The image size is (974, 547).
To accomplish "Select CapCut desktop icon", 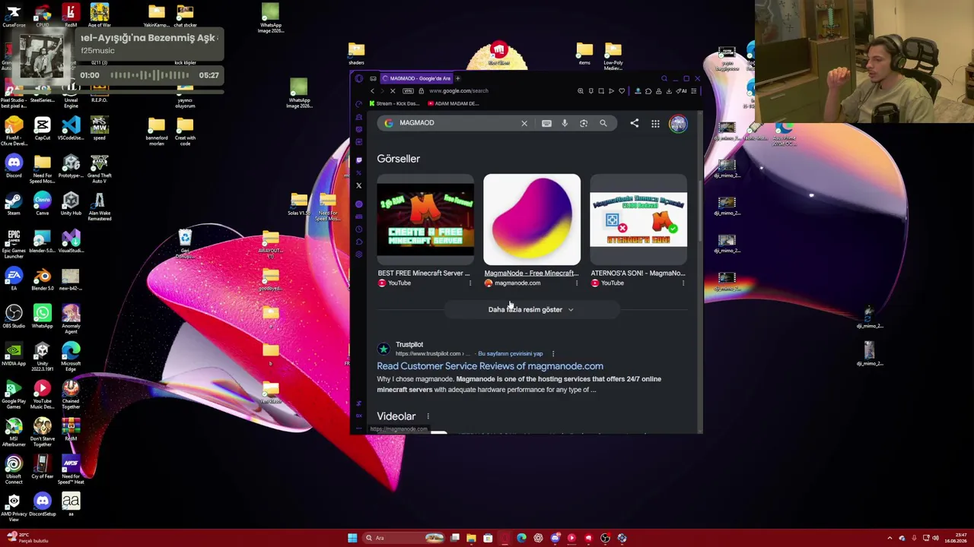I will click(x=42, y=128).
